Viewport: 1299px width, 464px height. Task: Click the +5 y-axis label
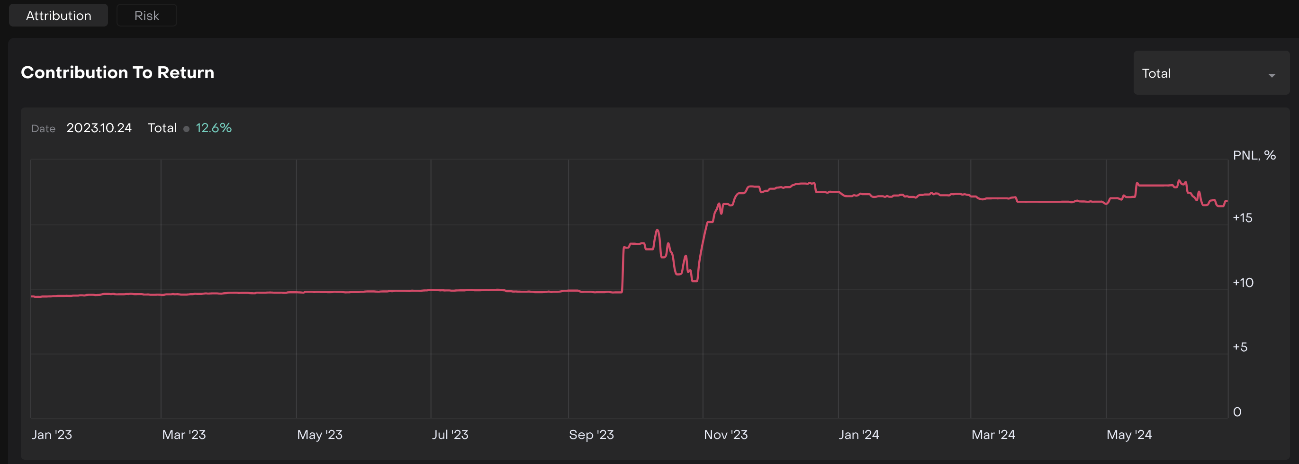[x=1239, y=347]
